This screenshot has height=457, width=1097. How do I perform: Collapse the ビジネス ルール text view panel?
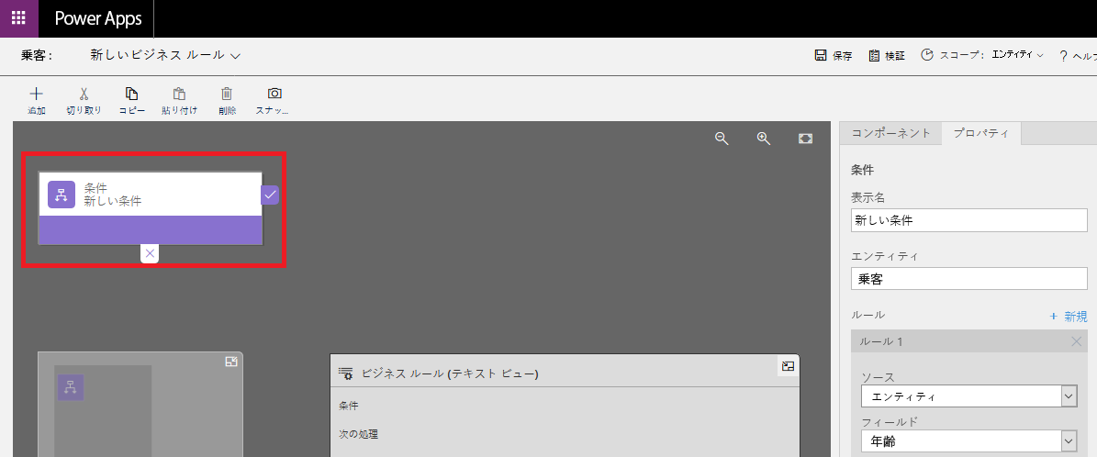[788, 365]
